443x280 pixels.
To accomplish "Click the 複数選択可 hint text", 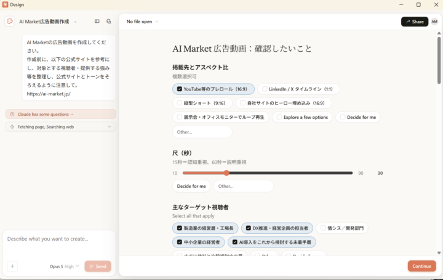I will coord(185,76).
